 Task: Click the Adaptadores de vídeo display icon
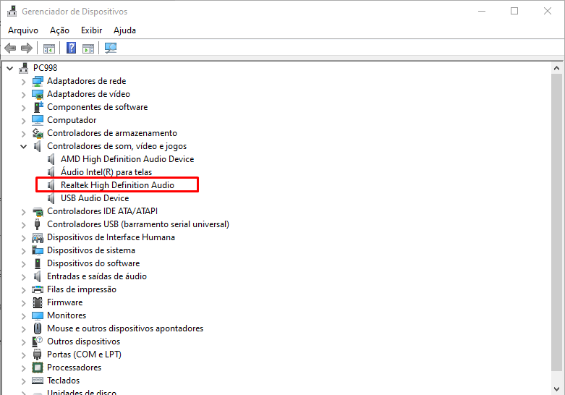click(38, 94)
